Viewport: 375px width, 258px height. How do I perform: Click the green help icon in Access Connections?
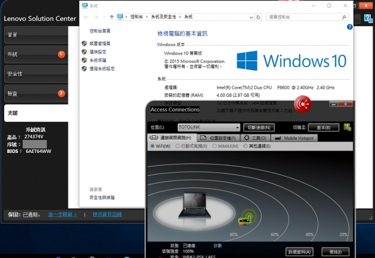[x=347, y=127]
